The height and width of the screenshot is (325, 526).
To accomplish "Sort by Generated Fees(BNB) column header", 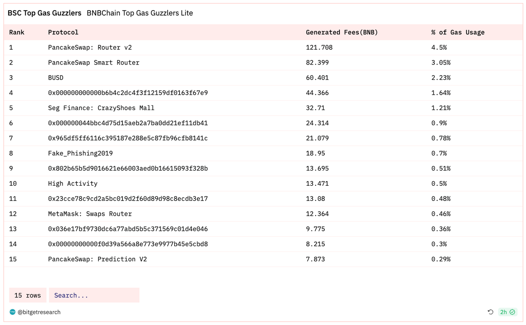I will (x=342, y=32).
